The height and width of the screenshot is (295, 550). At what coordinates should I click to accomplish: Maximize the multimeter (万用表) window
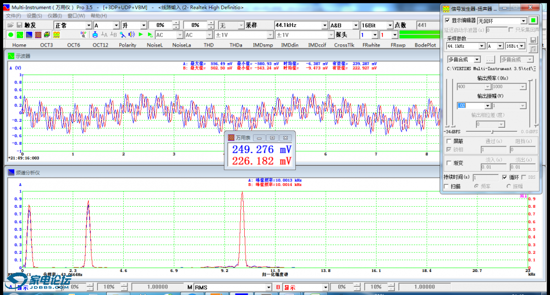click(272, 138)
